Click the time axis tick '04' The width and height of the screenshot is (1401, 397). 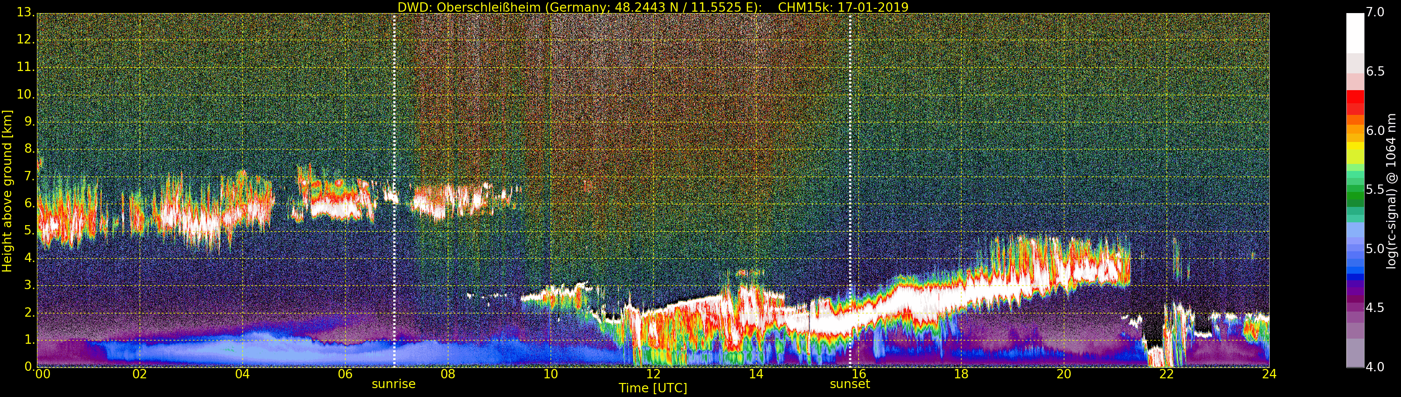pyautogui.click(x=242, y=374)
